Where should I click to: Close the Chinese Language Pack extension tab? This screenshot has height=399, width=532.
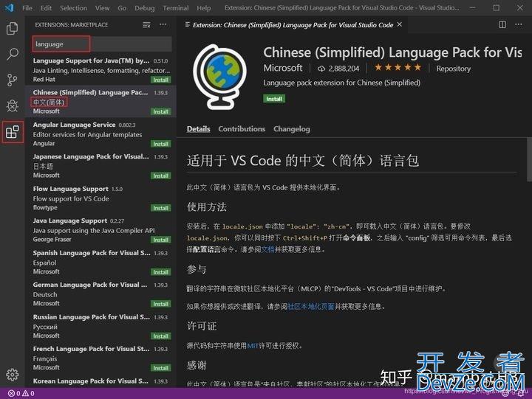(x=400, y=24)
